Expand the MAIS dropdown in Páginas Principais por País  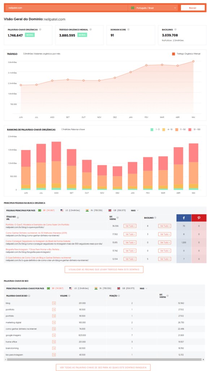click(x=135, y=210)
